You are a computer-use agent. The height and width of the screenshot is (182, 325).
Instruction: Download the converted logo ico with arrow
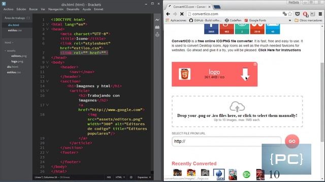[245, 74]
